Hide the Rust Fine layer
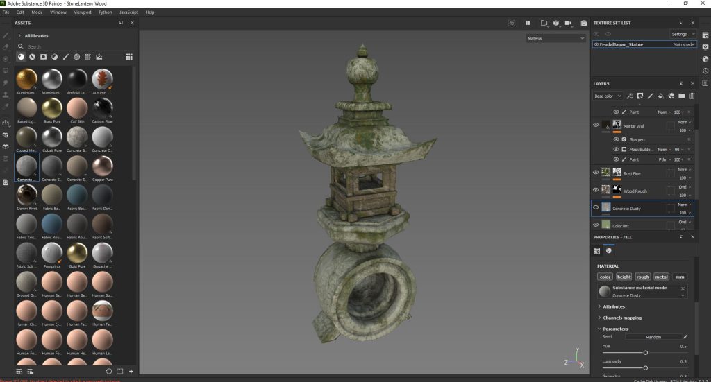 [596, 173]
